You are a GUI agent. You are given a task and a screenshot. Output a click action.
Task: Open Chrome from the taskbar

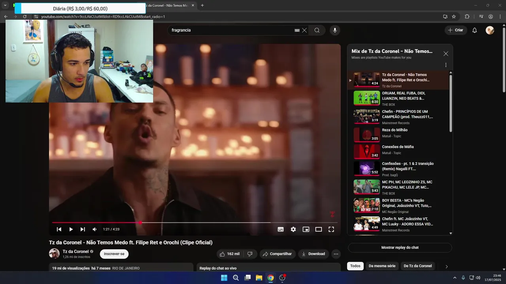point(270,278)
